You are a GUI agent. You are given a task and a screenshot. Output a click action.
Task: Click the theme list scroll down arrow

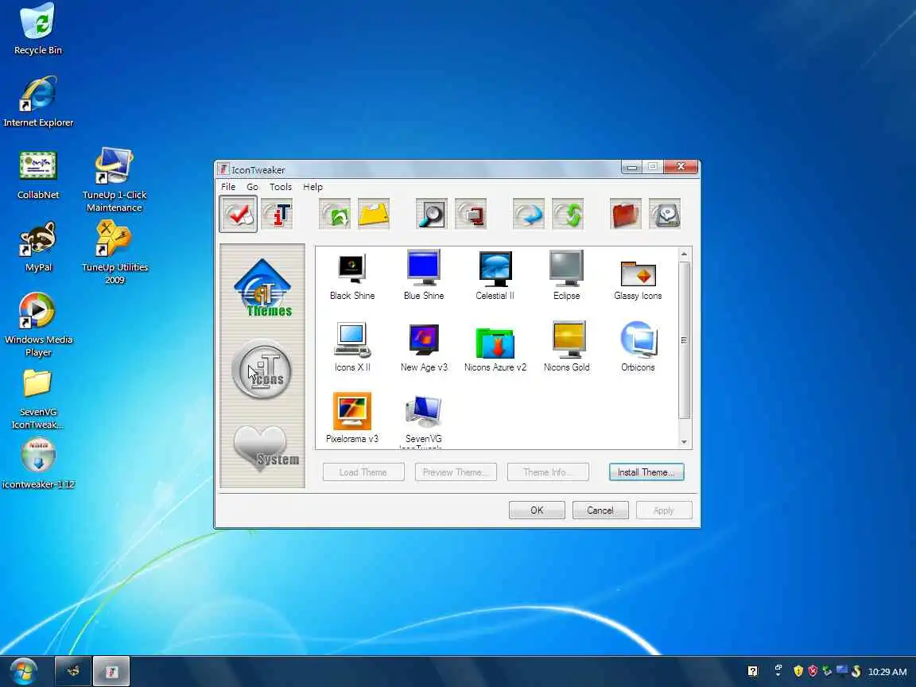684,442
